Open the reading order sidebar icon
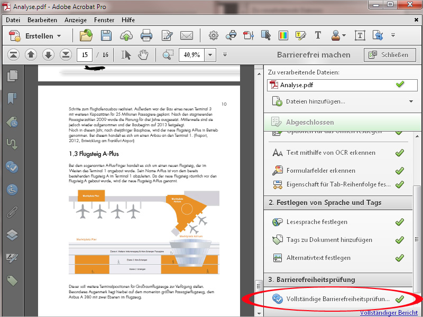 pos(12,144)
